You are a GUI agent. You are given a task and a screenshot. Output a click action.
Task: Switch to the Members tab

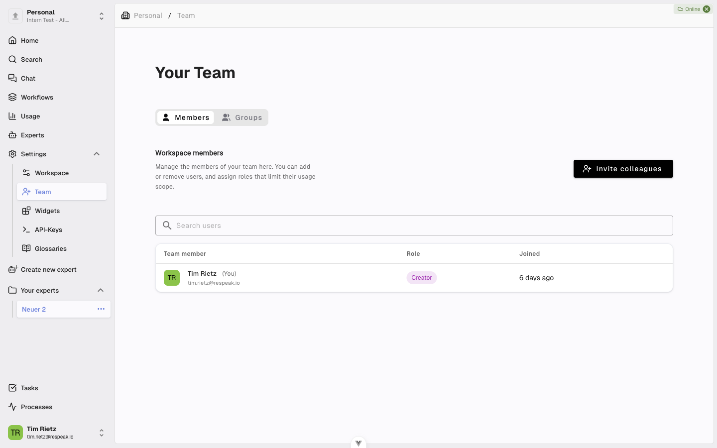(x=186, y=117)
